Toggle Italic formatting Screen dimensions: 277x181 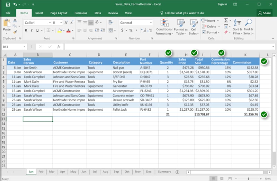click(x=32, y=30)
